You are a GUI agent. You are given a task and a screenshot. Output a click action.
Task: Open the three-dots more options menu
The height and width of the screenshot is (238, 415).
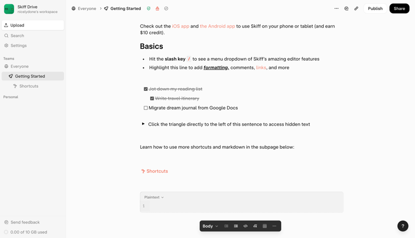coord(336,8)
